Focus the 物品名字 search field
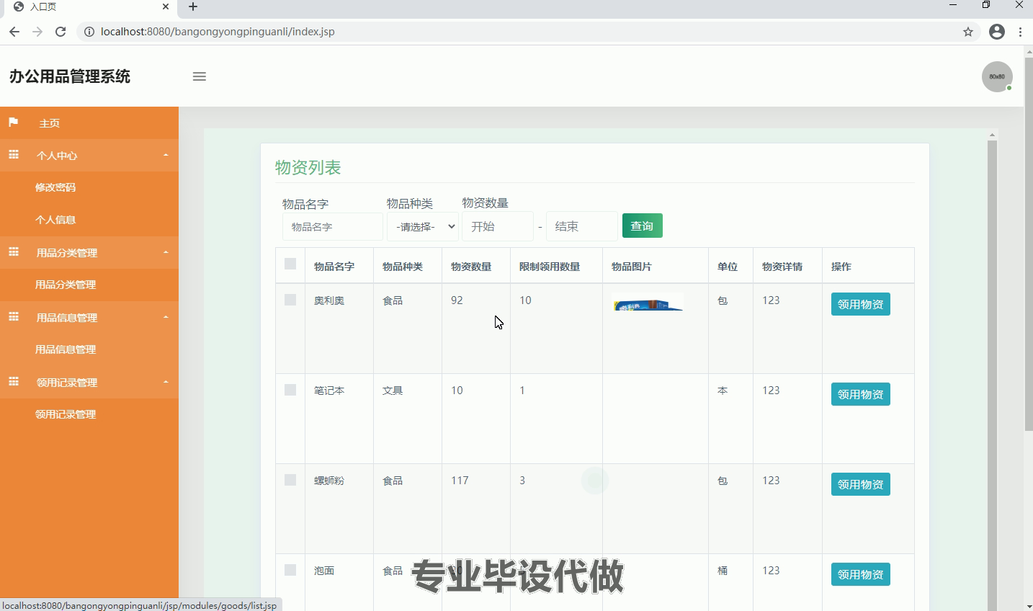The image size is (1033, 611). point(333,226)
